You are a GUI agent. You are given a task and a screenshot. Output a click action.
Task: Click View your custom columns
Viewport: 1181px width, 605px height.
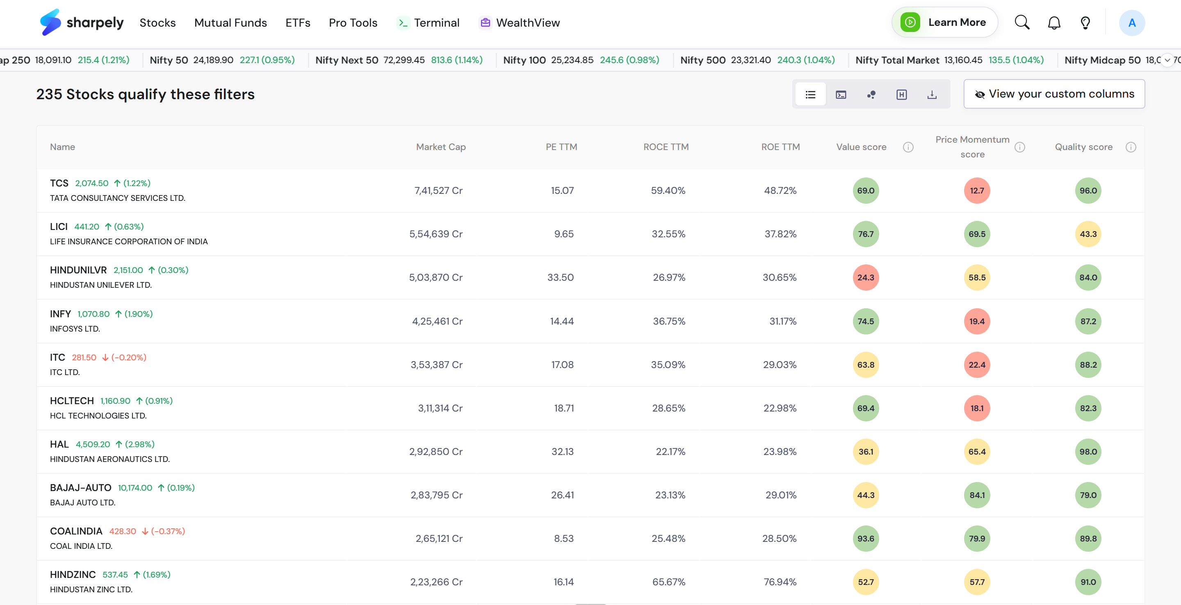[x=1054, y=94]
